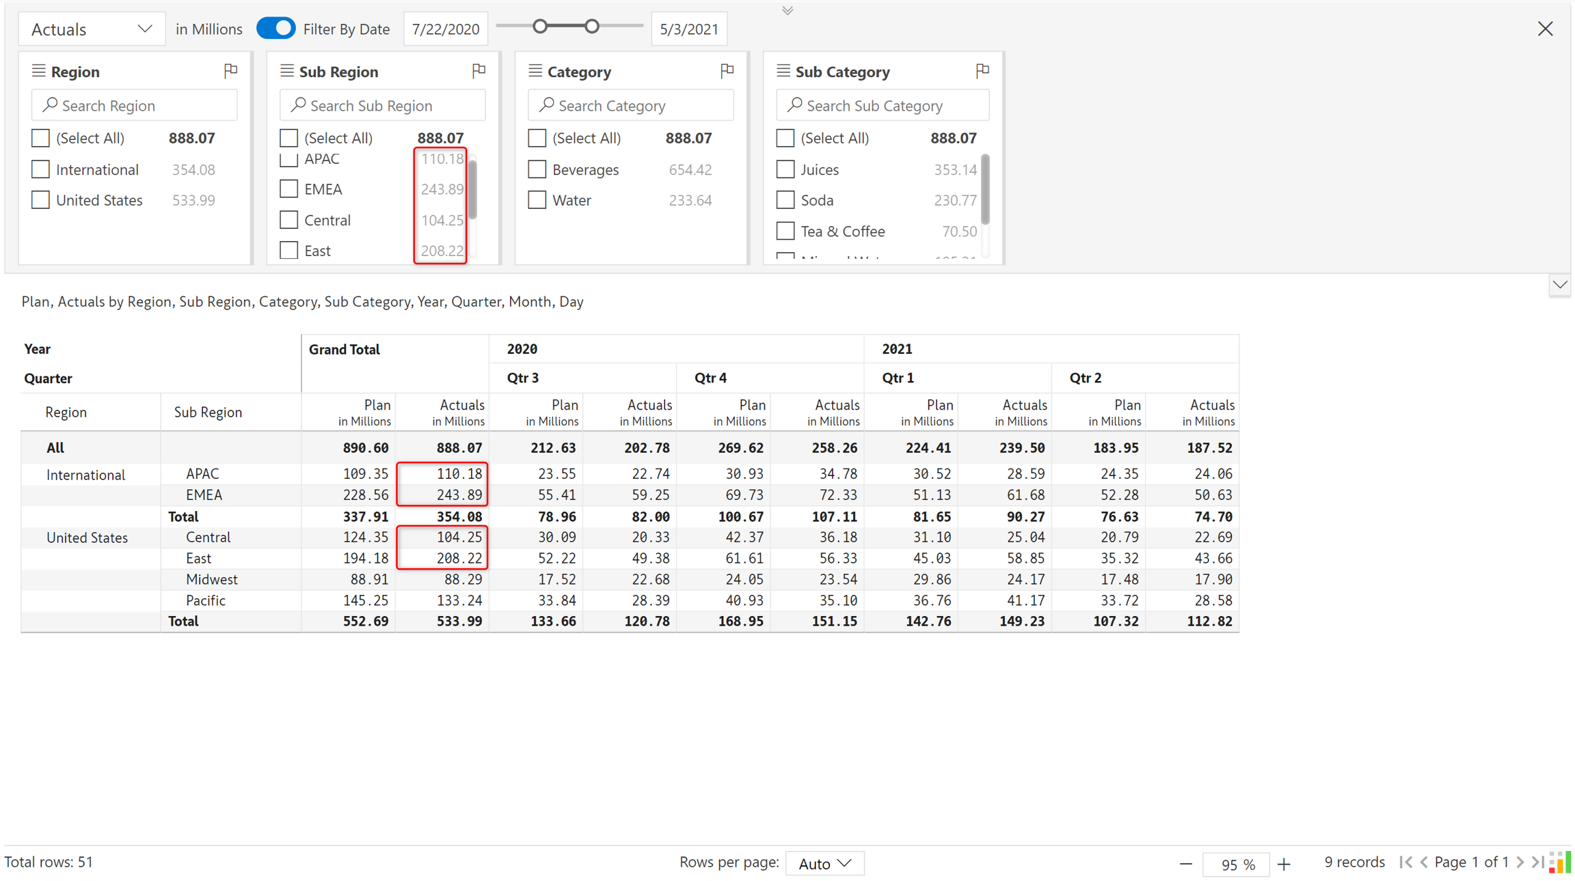
Task: Click the flag icon in Category panel
Action: [727, 70]
